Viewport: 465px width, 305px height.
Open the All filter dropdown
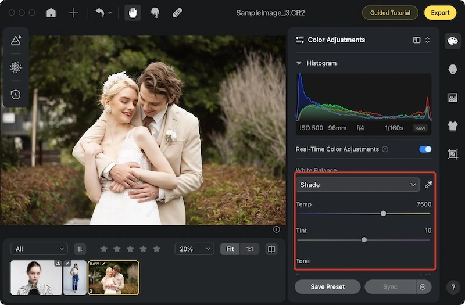39,249
